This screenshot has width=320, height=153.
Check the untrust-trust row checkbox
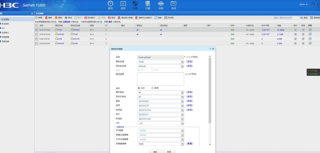pyautogui.click(x=36, y=34)
